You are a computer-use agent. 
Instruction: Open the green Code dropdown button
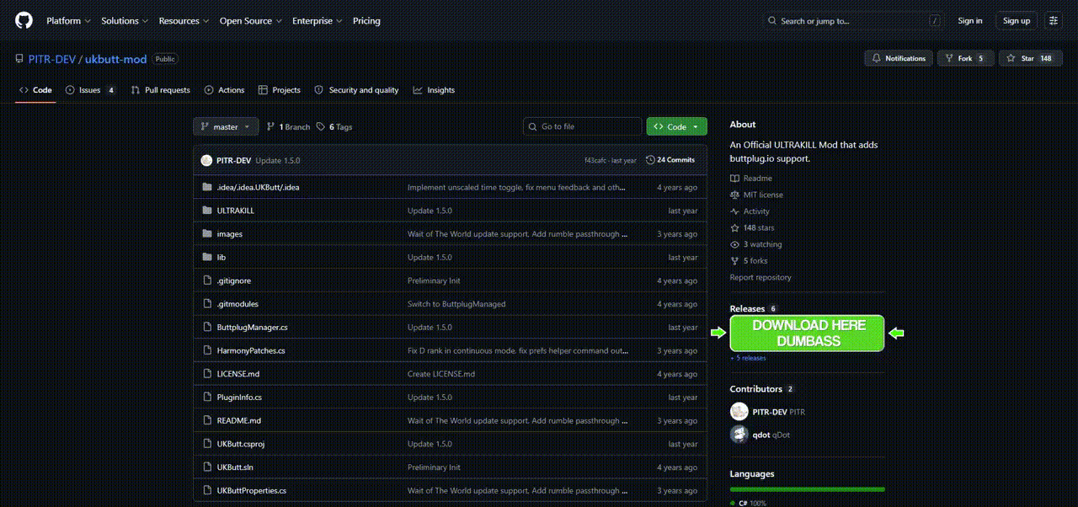(677, 126)
